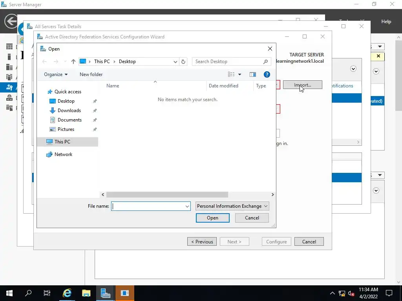
Task: Open the network status tray icon
Action: (342, 293)
